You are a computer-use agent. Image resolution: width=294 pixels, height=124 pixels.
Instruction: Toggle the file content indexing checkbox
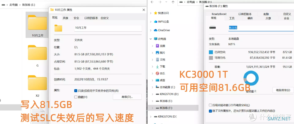click(210, 111)
